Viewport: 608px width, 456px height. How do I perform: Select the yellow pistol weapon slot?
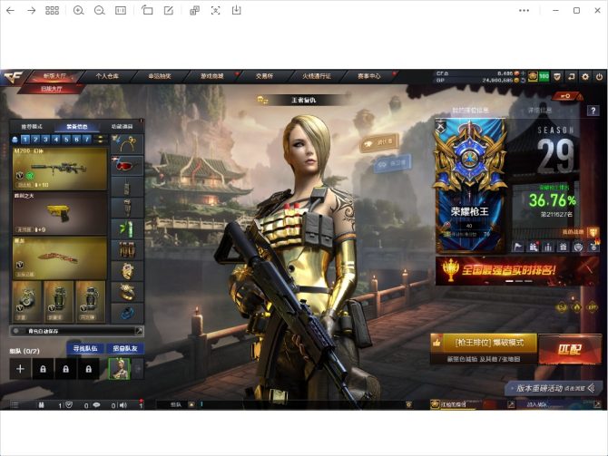60,213
